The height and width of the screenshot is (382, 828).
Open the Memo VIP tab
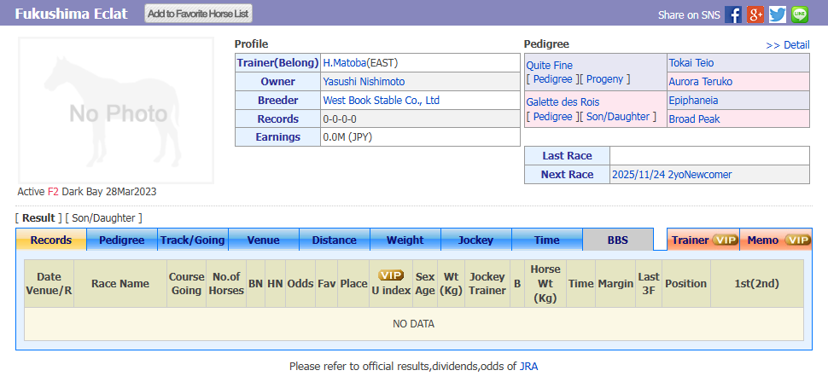(x=776, y=240)
